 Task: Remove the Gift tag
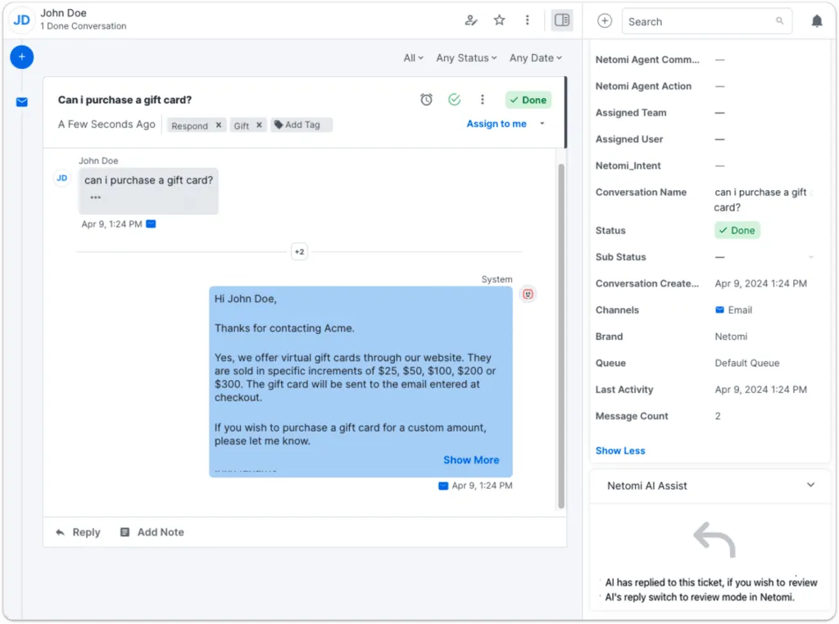tap(259, 125)
